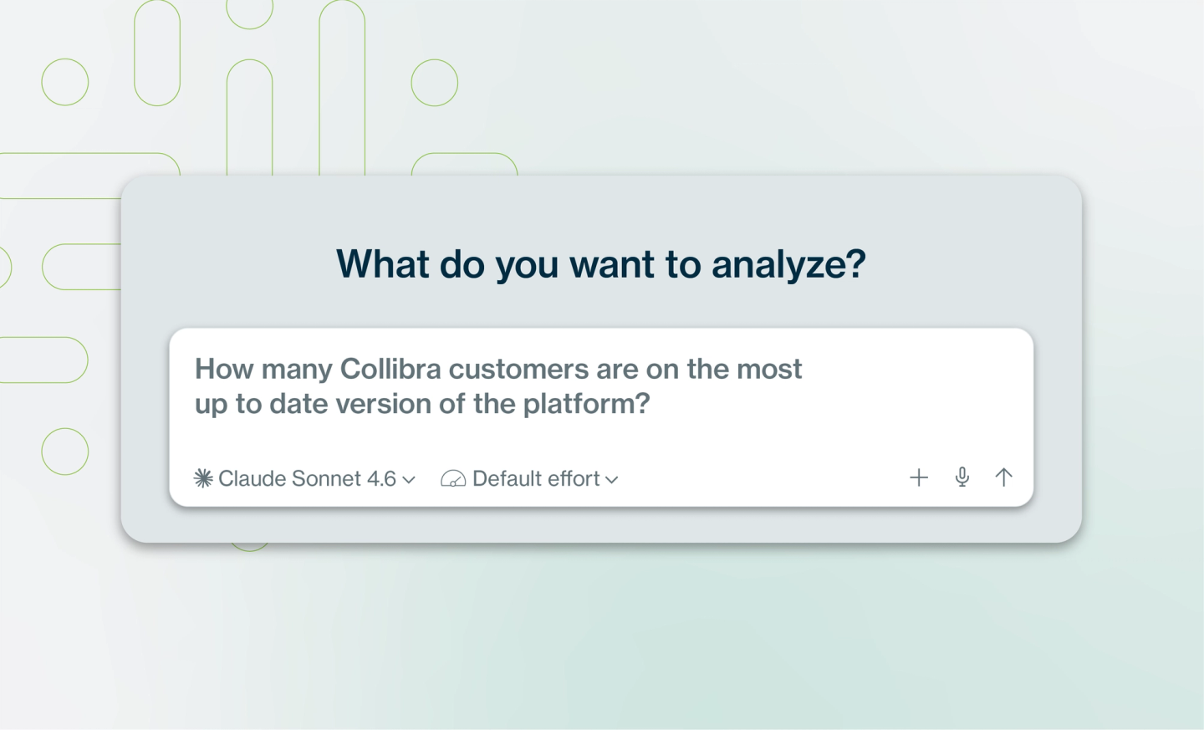Place cursor on the word 'platform?' in prompt
The image size is (1204, 730).
587,405
